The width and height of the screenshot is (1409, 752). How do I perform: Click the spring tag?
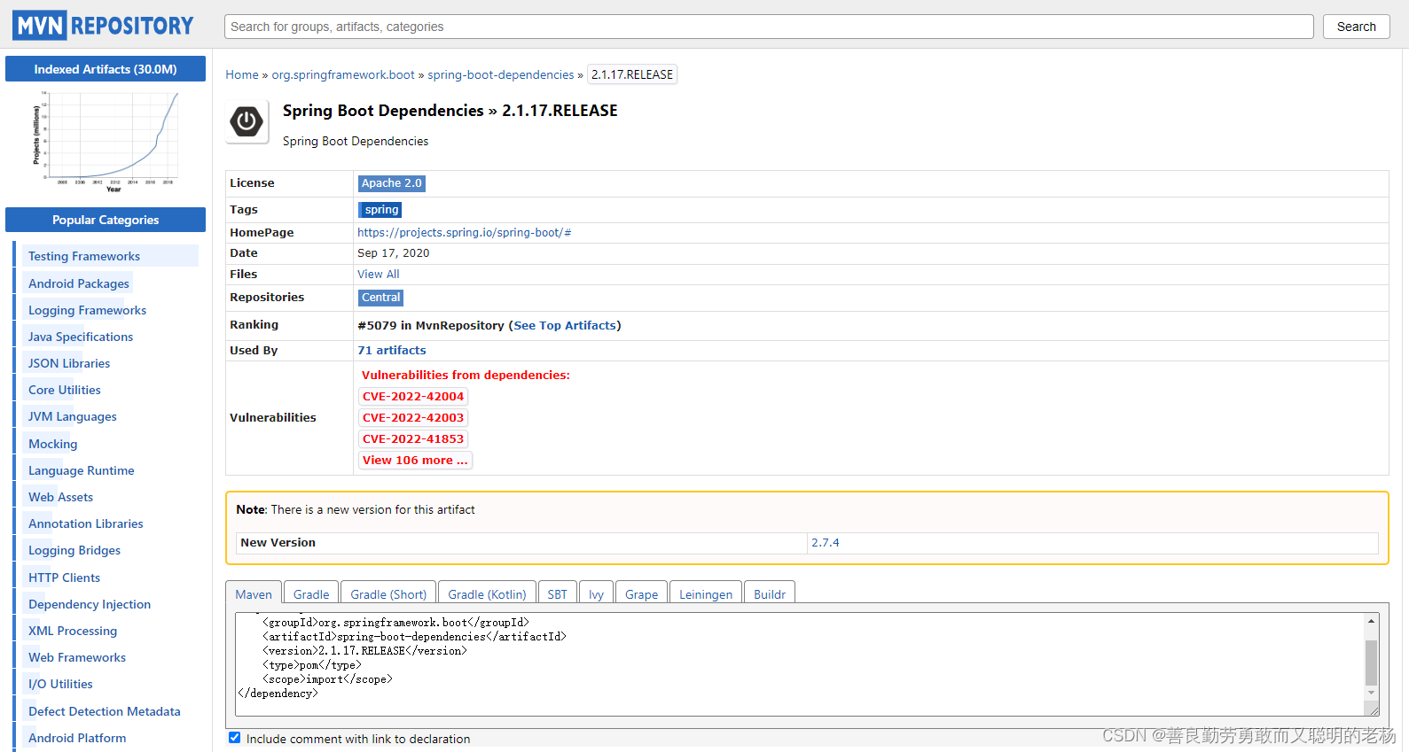381,210
